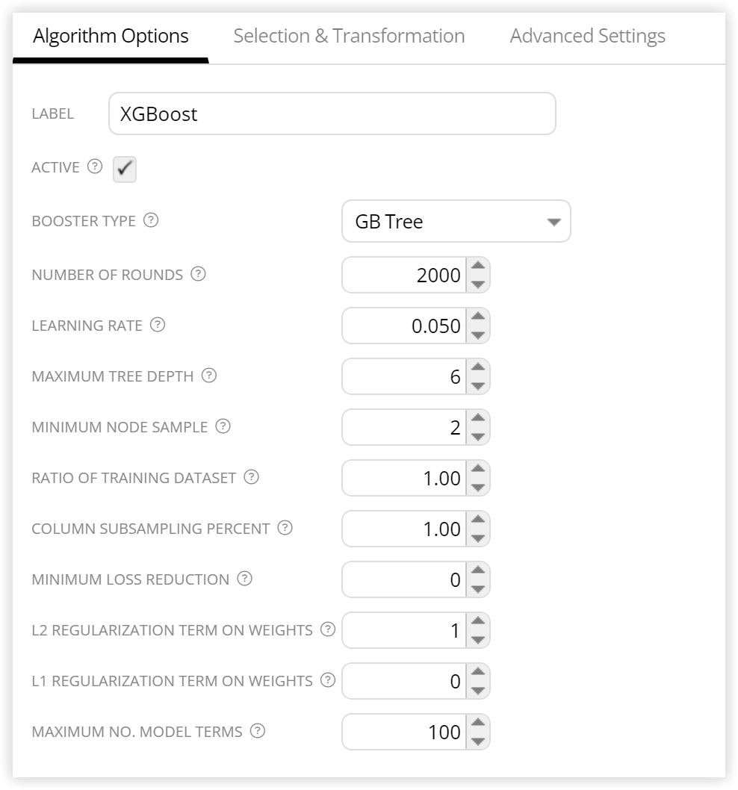738x790 pixels.
Task: Select the maximum tree depth field showing 6
Action: (x=404, y=377)
